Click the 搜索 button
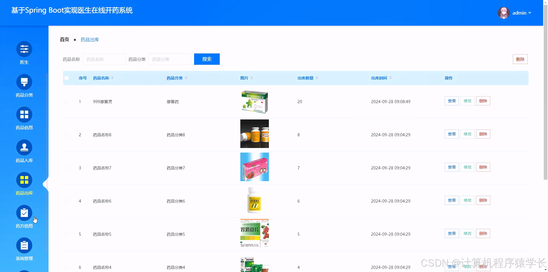Image resolution: width=548 pixels, height=272 pixels. click(x=207, y=59)
